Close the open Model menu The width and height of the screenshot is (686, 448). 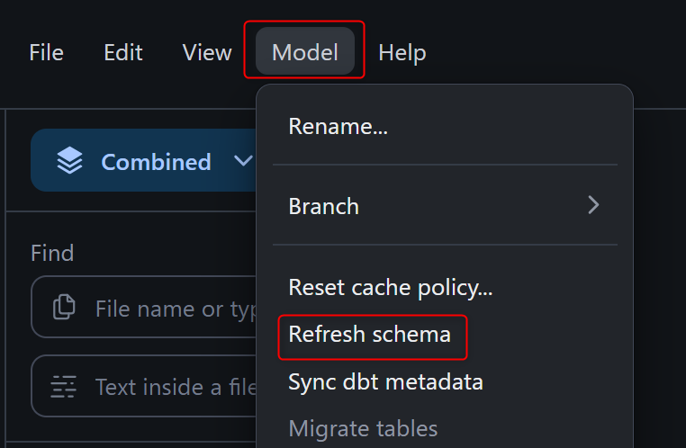304,52
